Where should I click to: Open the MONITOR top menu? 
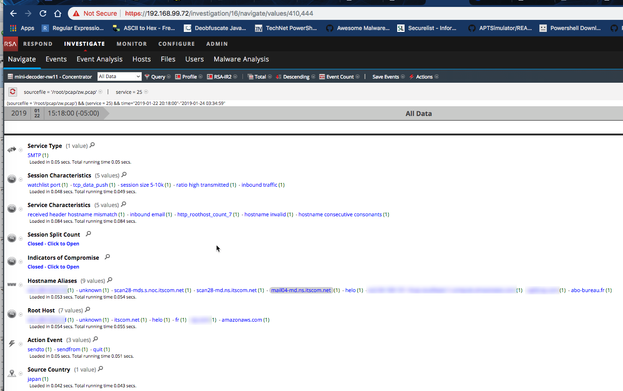[x=132, y=44]
